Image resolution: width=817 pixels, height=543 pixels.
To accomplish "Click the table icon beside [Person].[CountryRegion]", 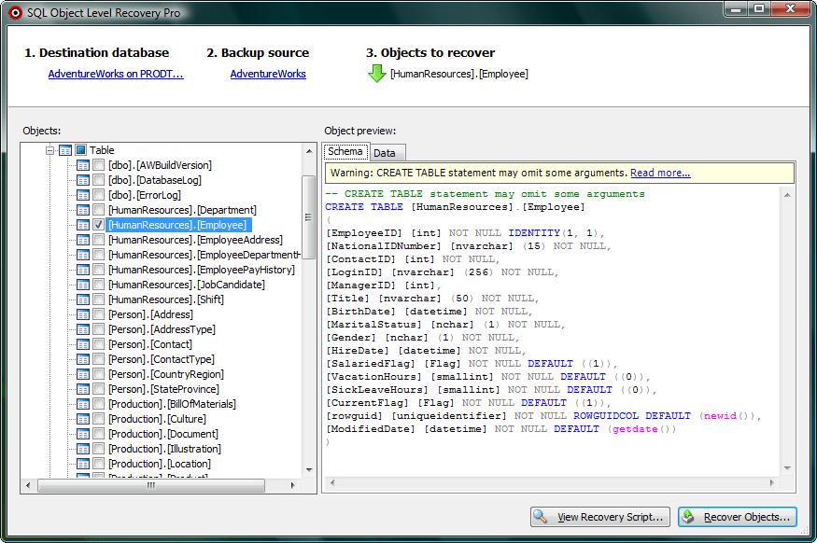I will point(83,374).
